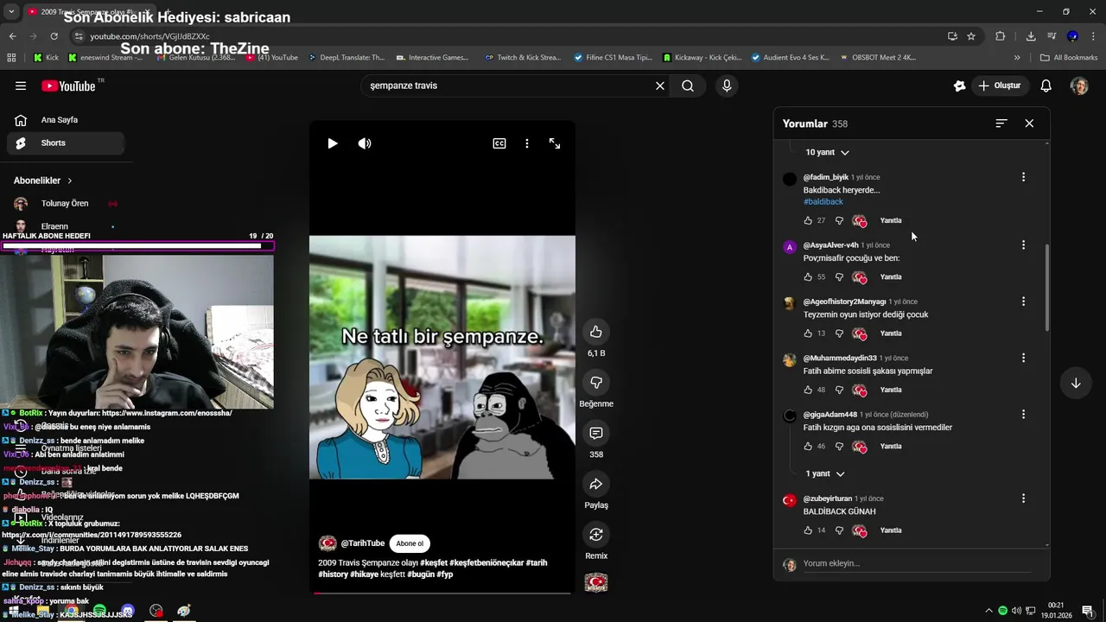Open options menu for @Muhammedaydin33 comment
Screen dimensions: 1106x622
tap(1023, 358)
